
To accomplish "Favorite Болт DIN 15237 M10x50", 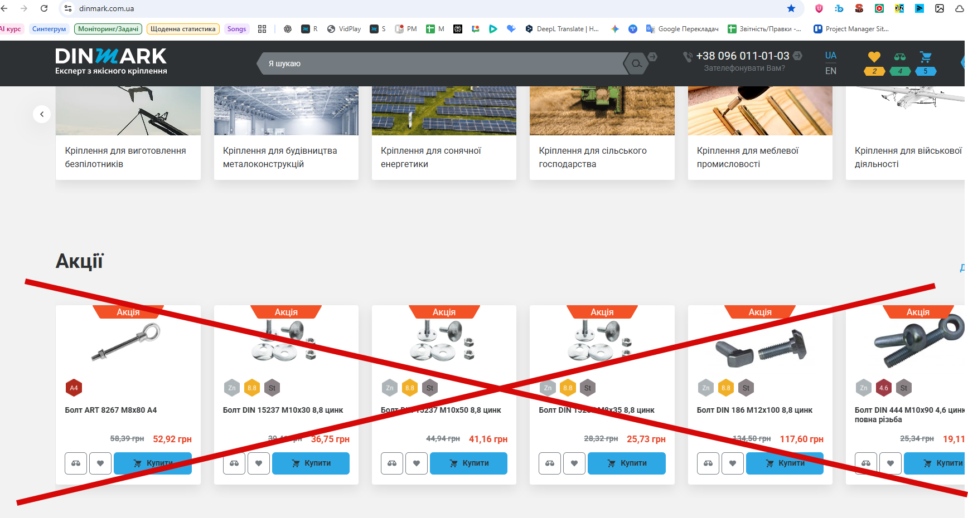I will [x=417, y=463].
